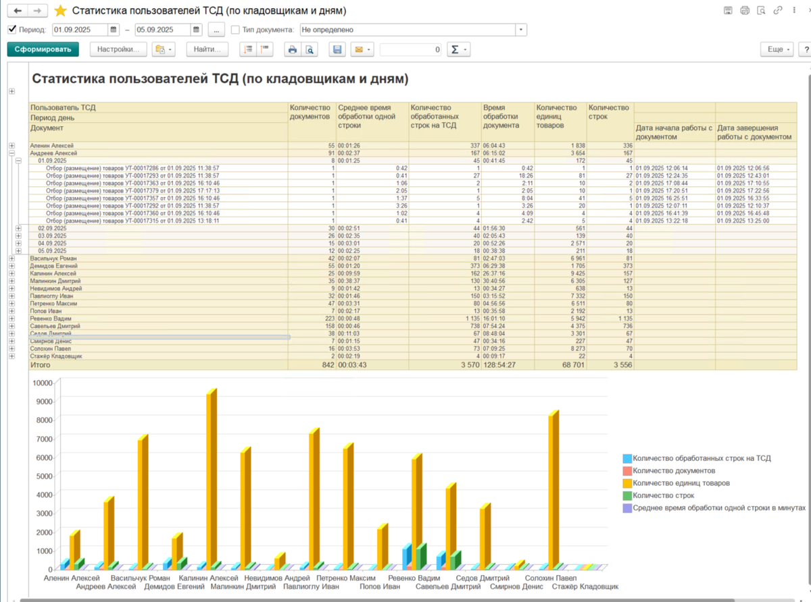
Task: Open the sigma sum functions dropdown
Action: 458,49
